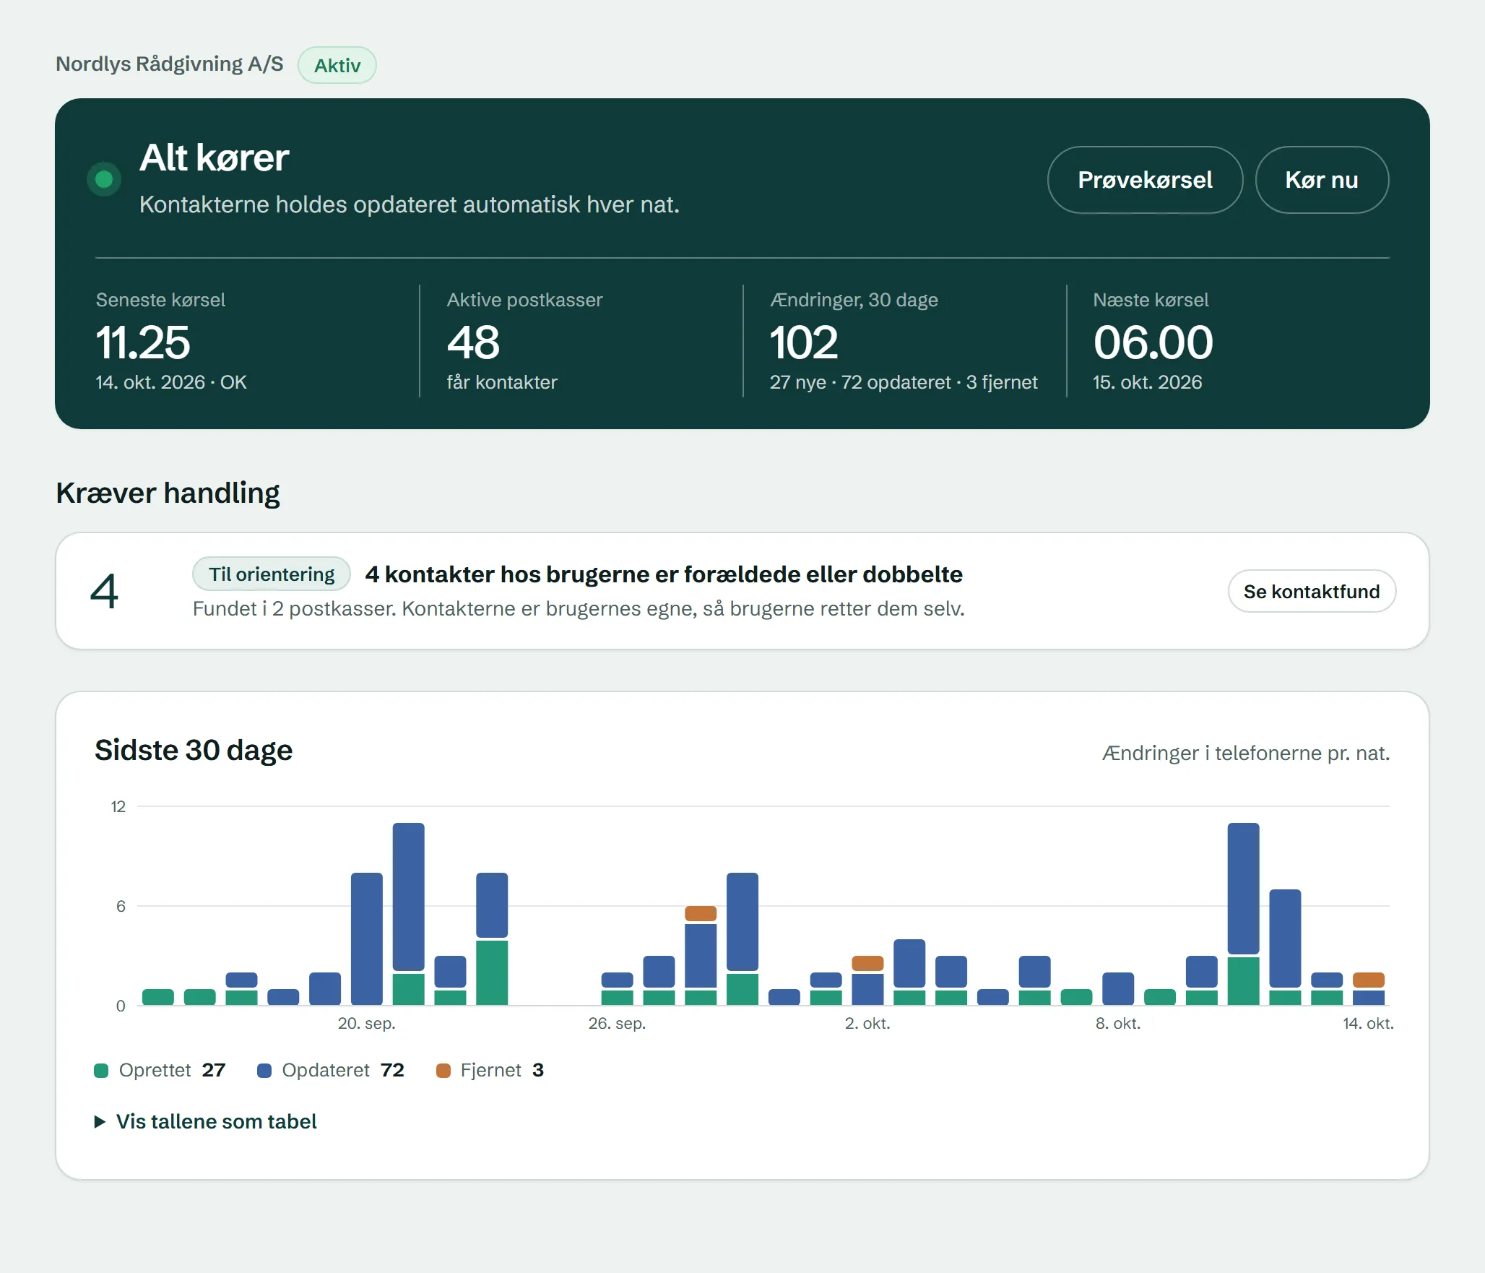
Task: Click the Aktive postkasser value 48
Action: click(473, 342)
